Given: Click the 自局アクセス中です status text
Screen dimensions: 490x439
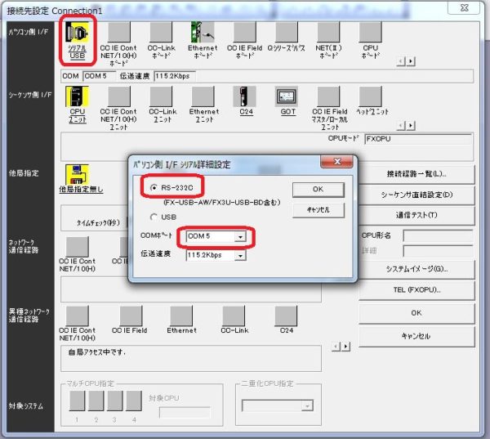Looking at the screenshot, I should pyautogui.click(x=97, y=352).
